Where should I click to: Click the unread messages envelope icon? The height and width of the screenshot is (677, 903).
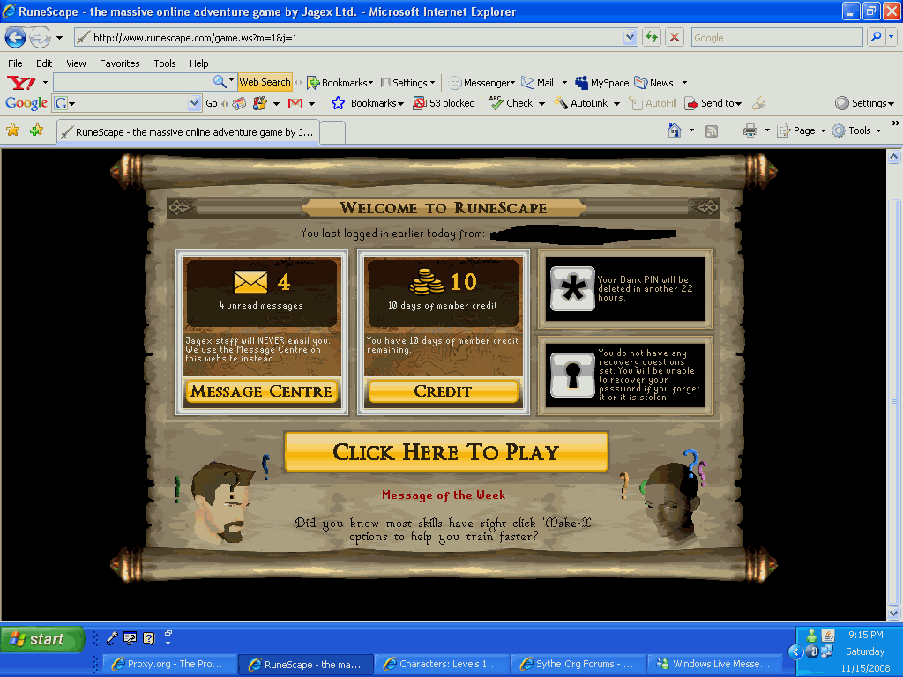pyautogui.click(x=250, y=282)
